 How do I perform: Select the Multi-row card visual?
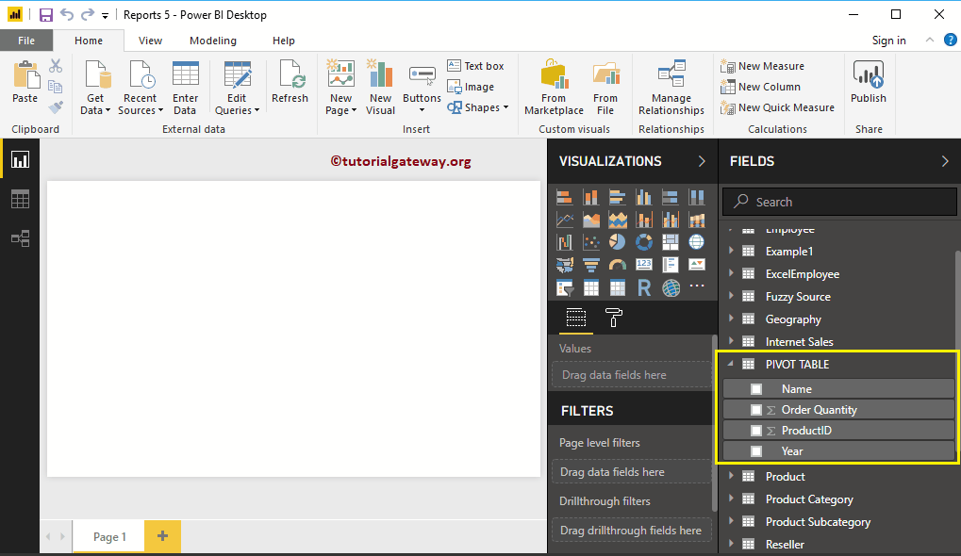coord(671,265)
